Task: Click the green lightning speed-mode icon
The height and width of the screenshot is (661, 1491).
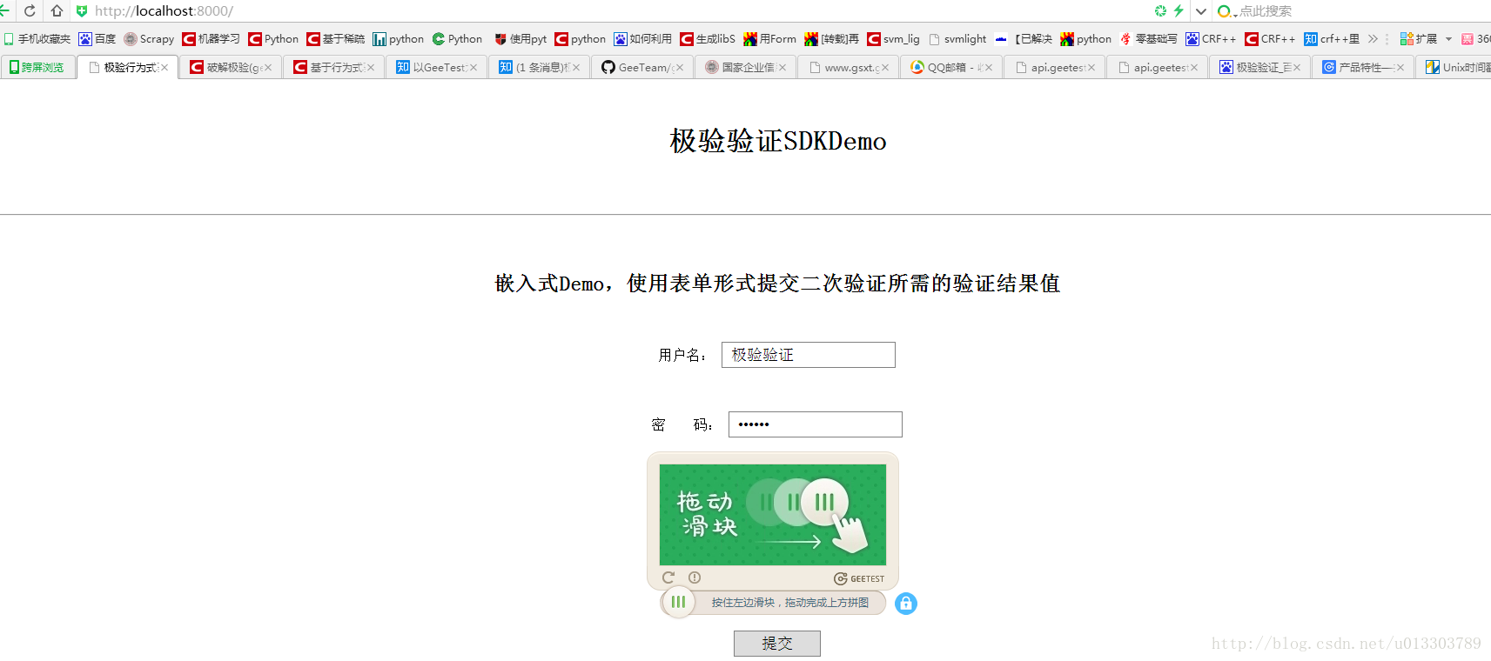Action: (x=1179, y=11)
